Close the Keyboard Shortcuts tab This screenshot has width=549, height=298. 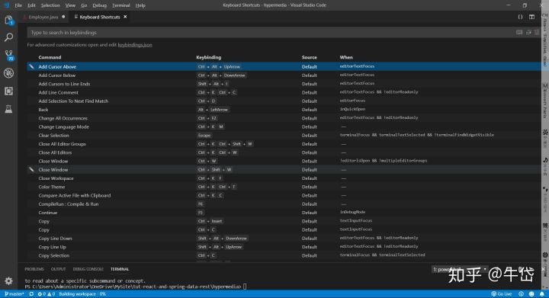(x=125, y=17)
